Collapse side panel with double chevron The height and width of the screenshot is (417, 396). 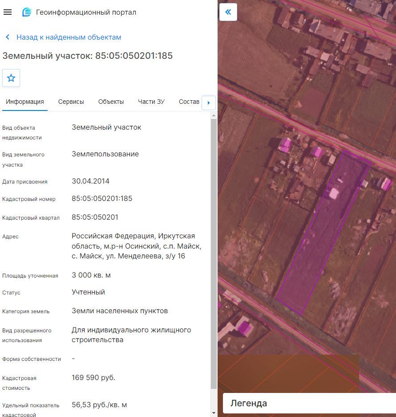point(228,12)
